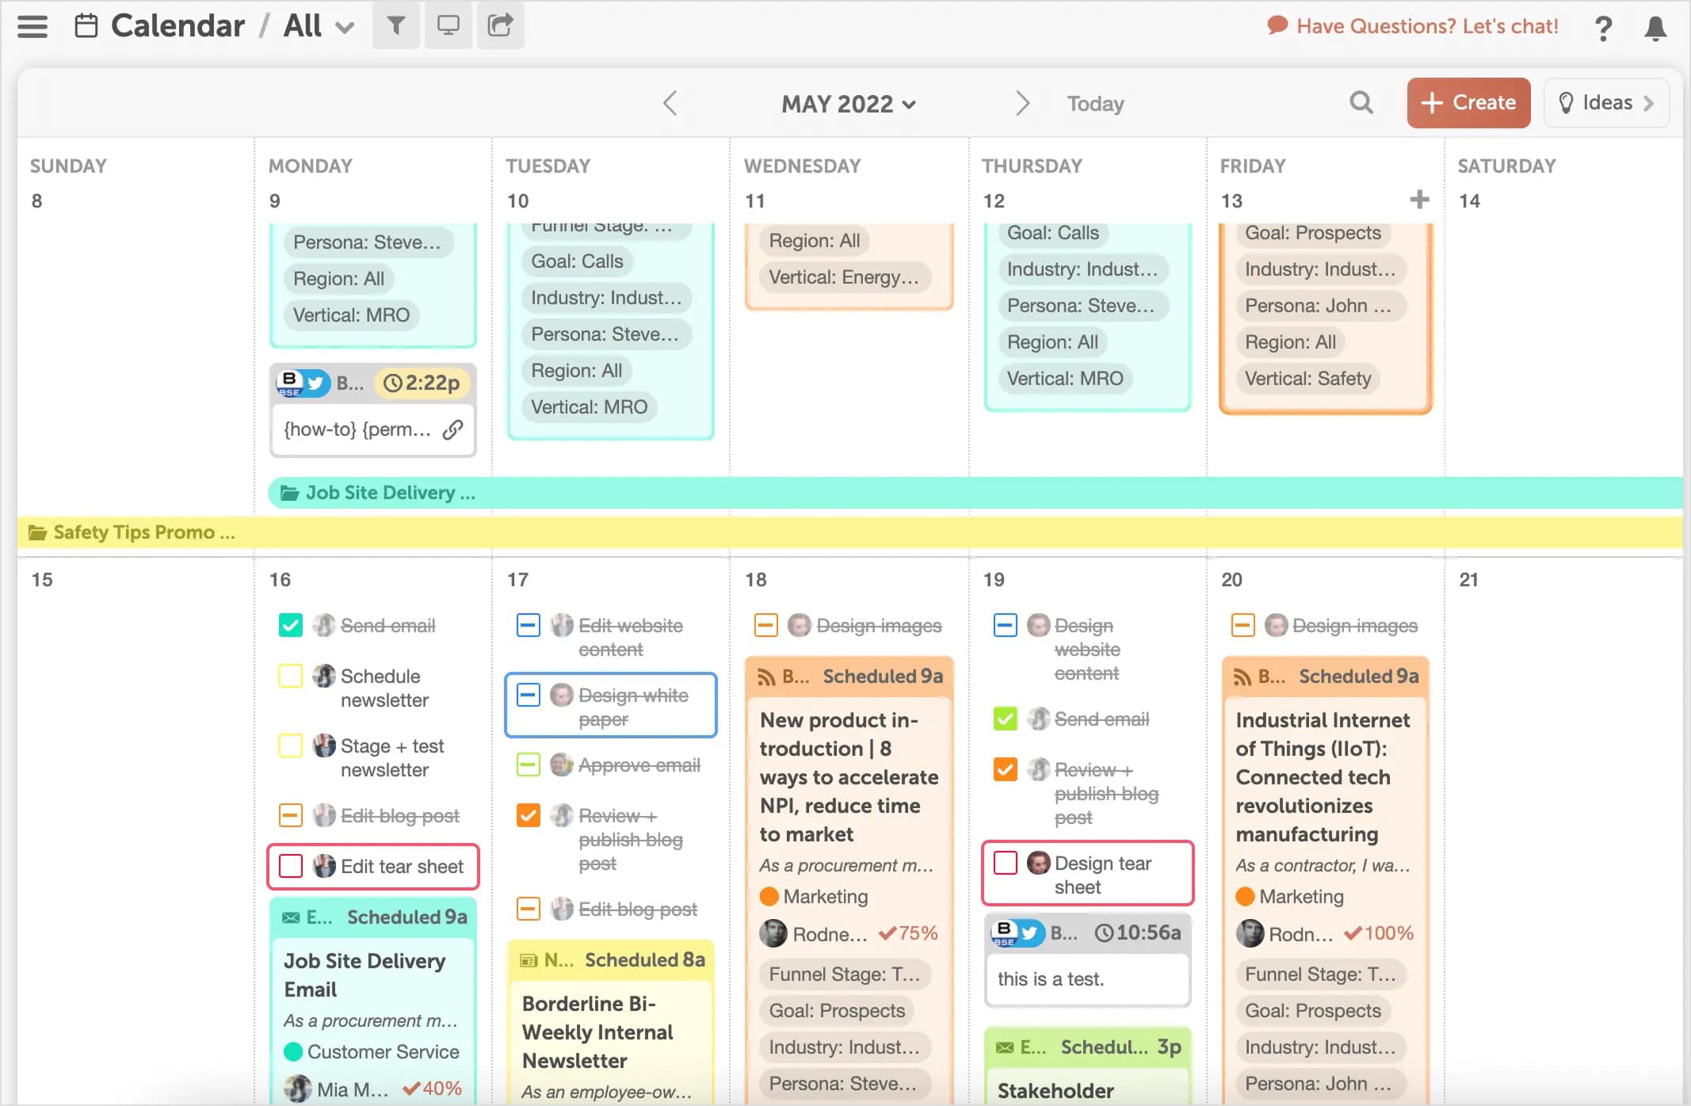This screenshot has width=1691, height=1106.
Task: Click the share/export icon
Action: [500, 26]
